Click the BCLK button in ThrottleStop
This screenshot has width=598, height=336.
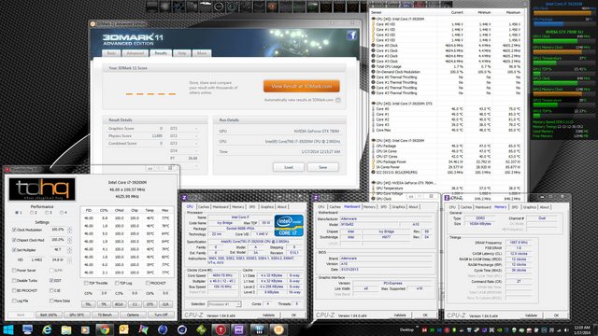119,304
